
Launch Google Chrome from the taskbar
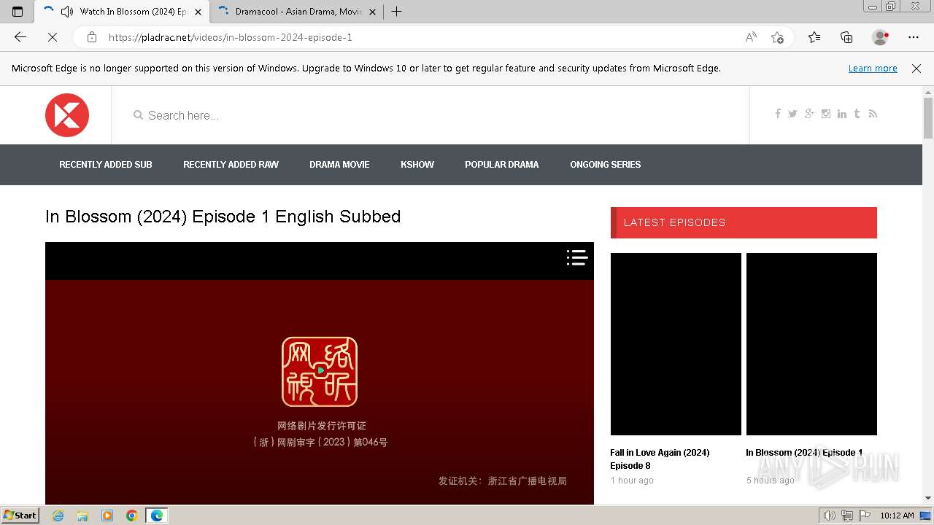pos(132,516)
